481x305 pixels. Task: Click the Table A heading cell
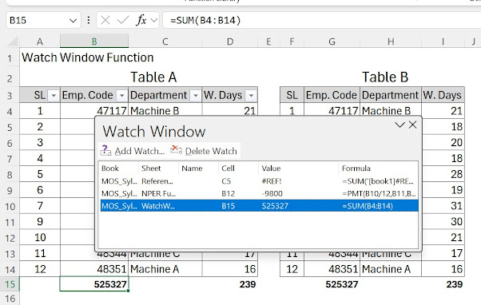tap(153, 77)
